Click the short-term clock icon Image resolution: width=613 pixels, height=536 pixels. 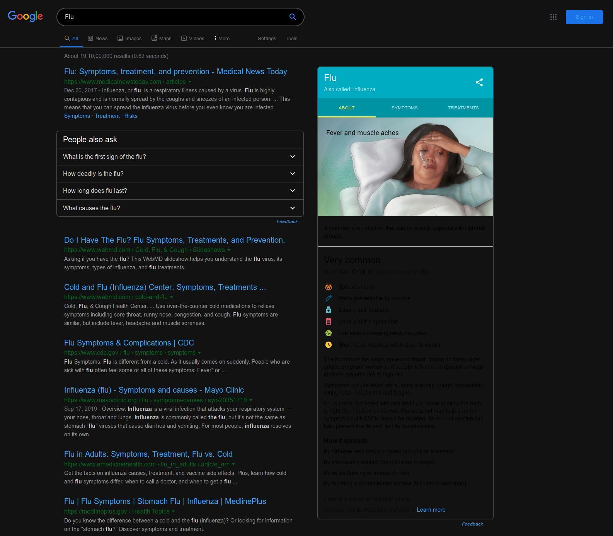pos(329,345)
